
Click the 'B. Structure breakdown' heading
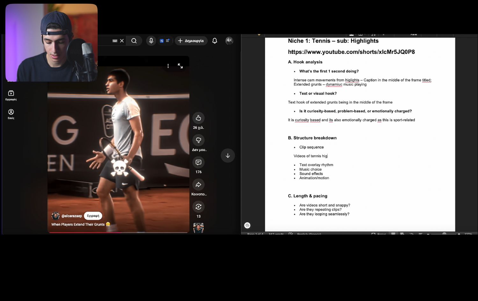click(312, 138)
